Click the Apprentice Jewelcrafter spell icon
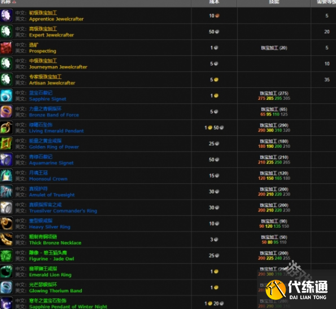Screen dimensions: 336x309 point(6,15)
